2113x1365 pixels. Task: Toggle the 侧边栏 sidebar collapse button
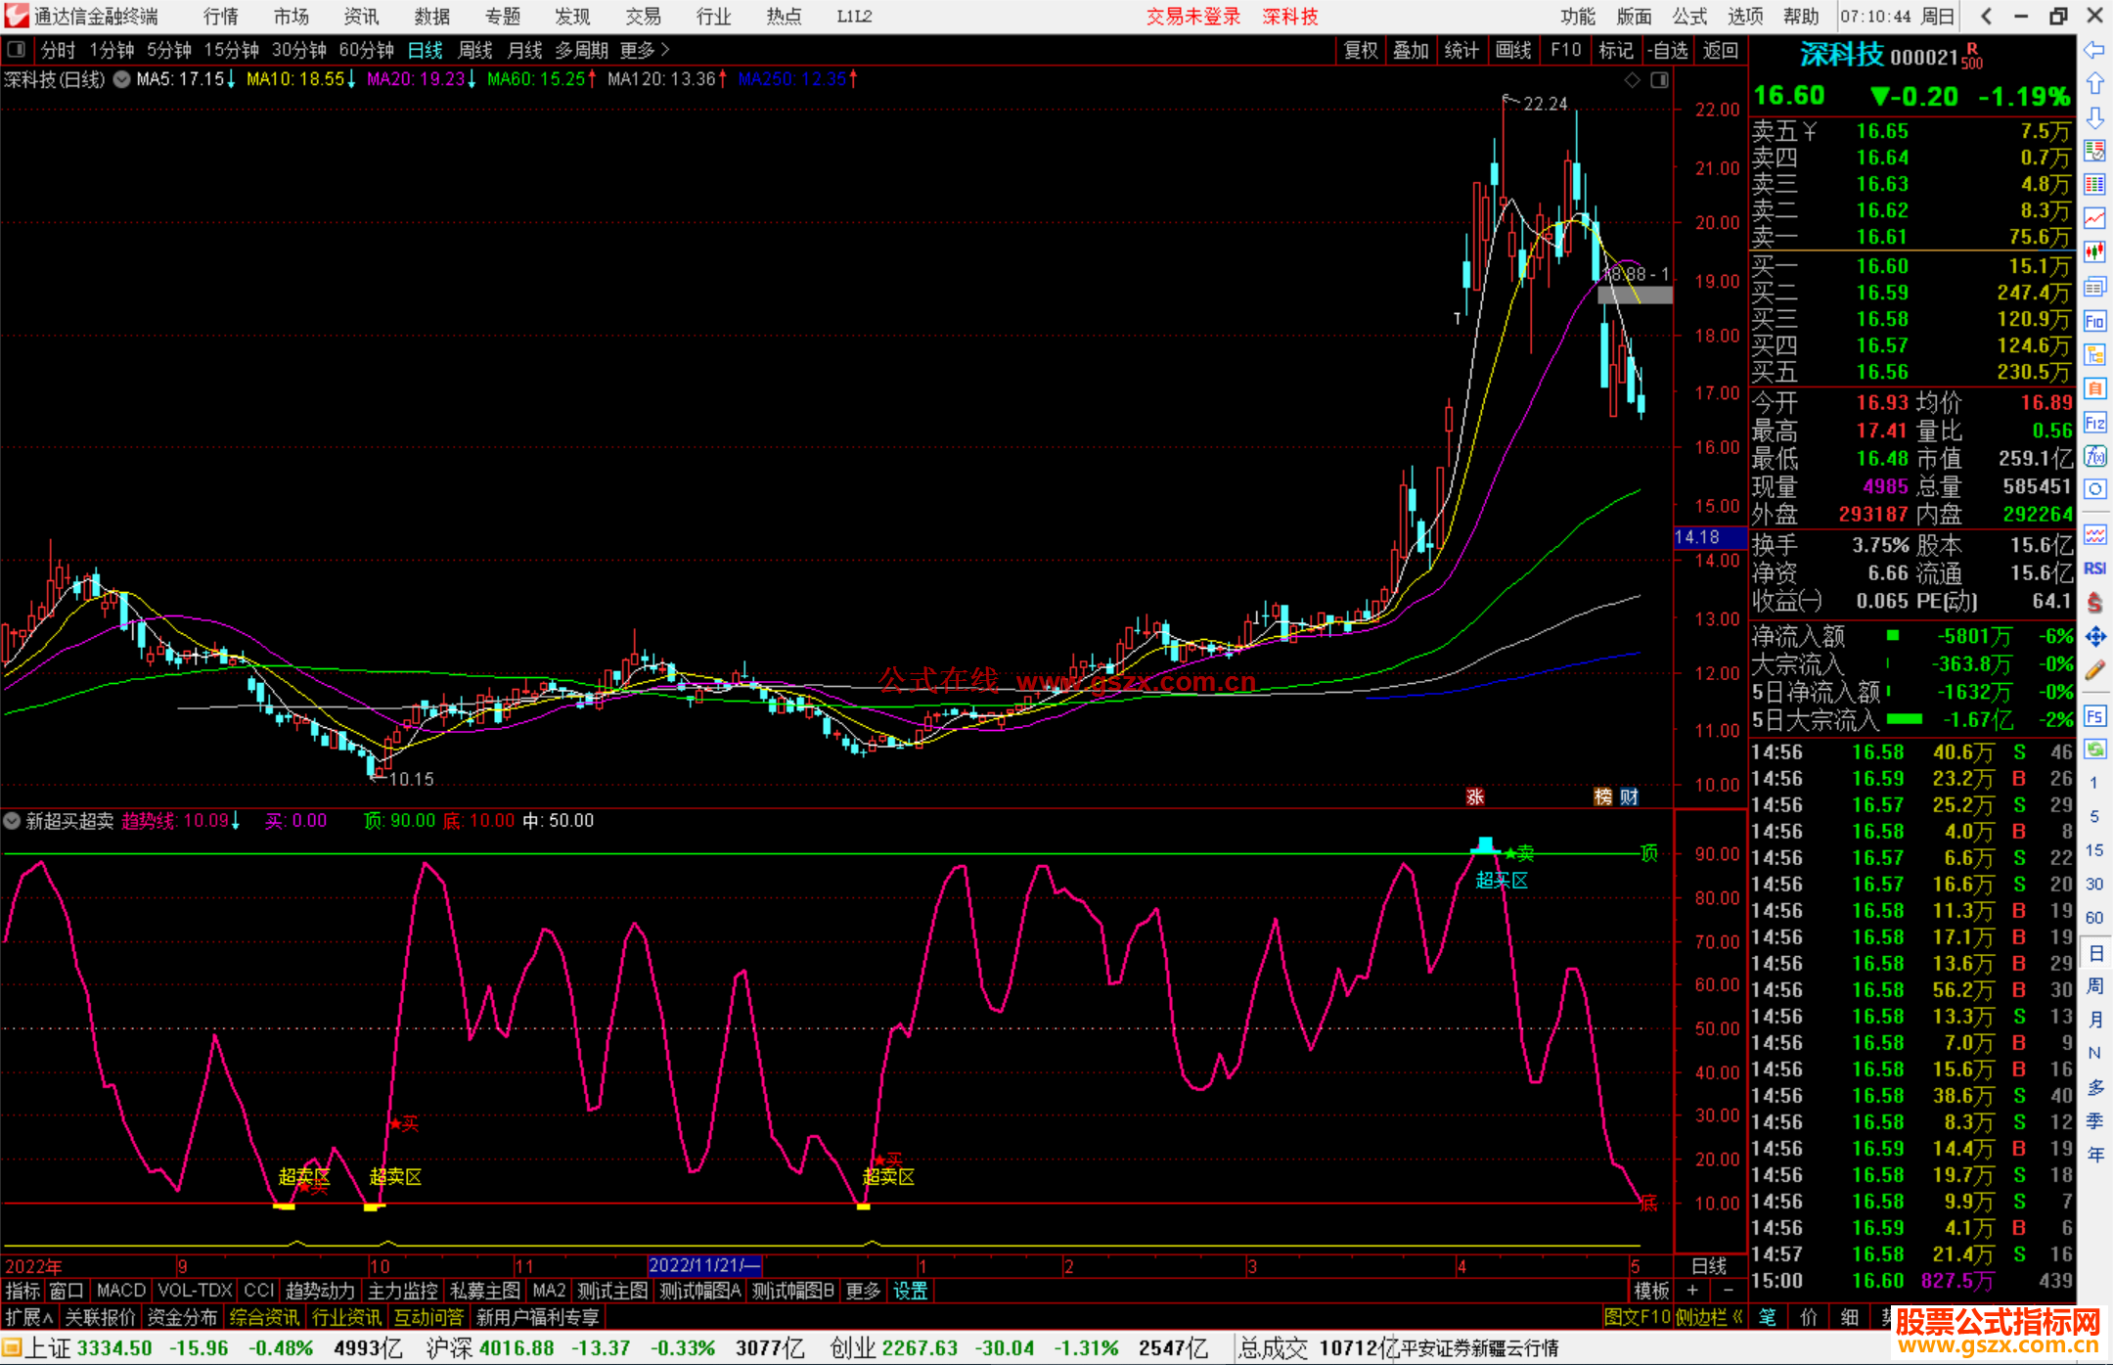pos(1709,1317)
